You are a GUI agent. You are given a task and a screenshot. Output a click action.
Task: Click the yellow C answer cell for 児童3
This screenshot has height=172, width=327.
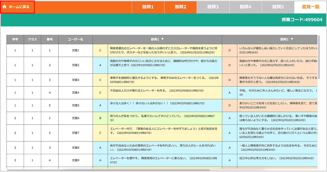[x=100, y=80]
